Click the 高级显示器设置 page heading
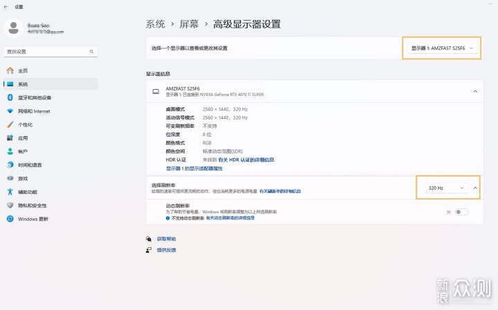 coord(247,24)
